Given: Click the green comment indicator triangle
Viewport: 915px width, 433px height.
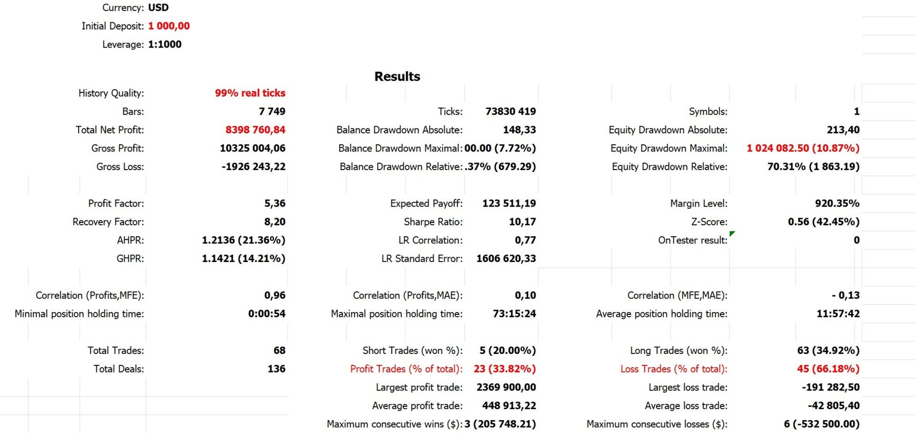Looking at the screenshot, I should point(732,233).
